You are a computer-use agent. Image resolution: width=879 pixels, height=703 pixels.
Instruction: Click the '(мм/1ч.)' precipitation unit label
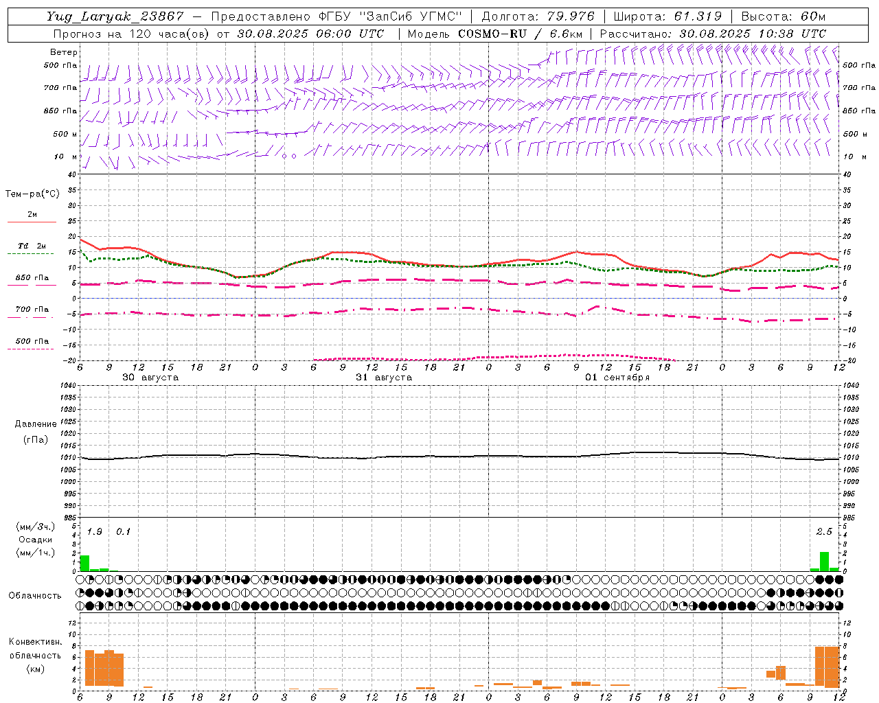[x=36, y=552]
